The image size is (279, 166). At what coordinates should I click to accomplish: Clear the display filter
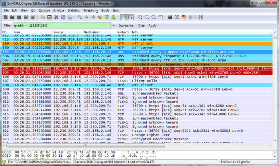(x=142, y=25)
